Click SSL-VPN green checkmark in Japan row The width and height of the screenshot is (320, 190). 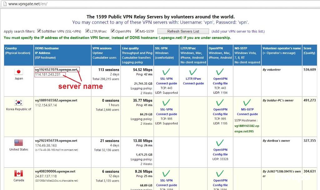tap(166, 72)
